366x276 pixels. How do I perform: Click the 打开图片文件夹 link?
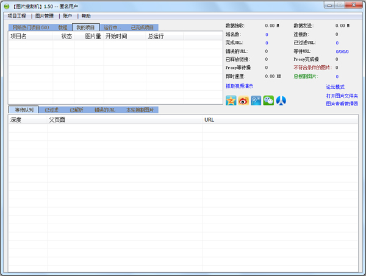tap(342, 96)
